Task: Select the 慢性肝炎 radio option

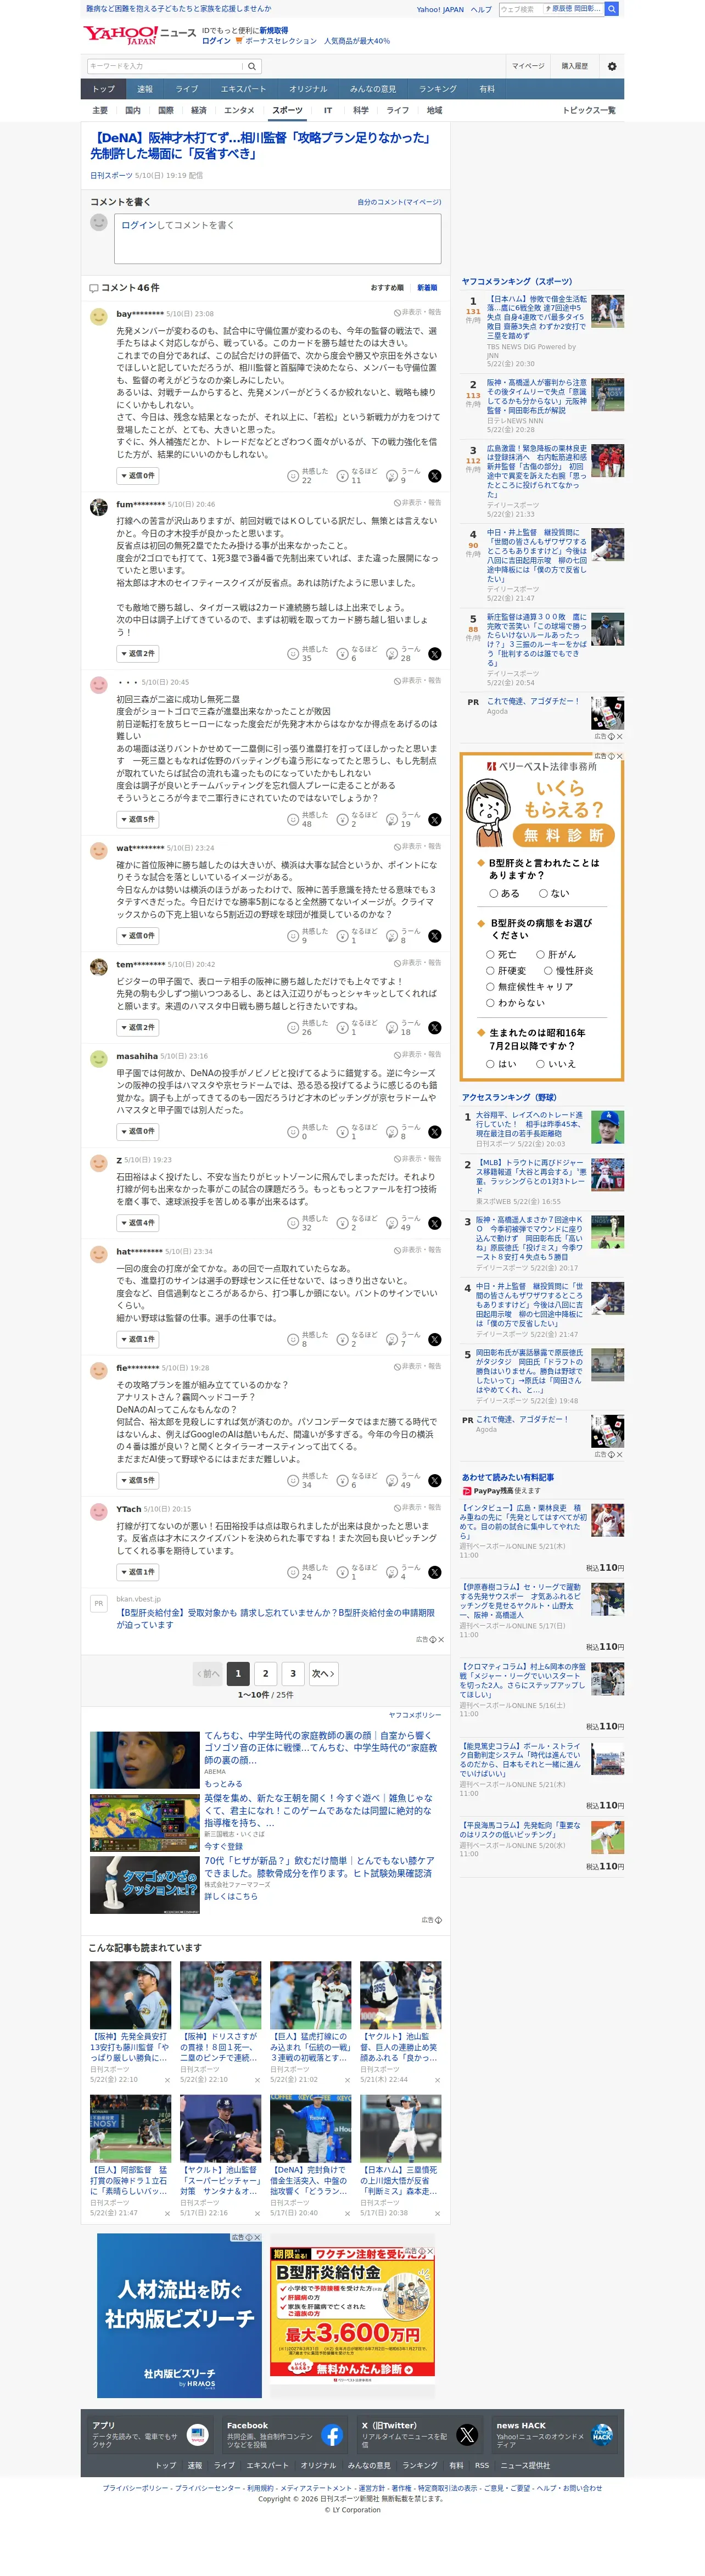Action: click(549, 970)
